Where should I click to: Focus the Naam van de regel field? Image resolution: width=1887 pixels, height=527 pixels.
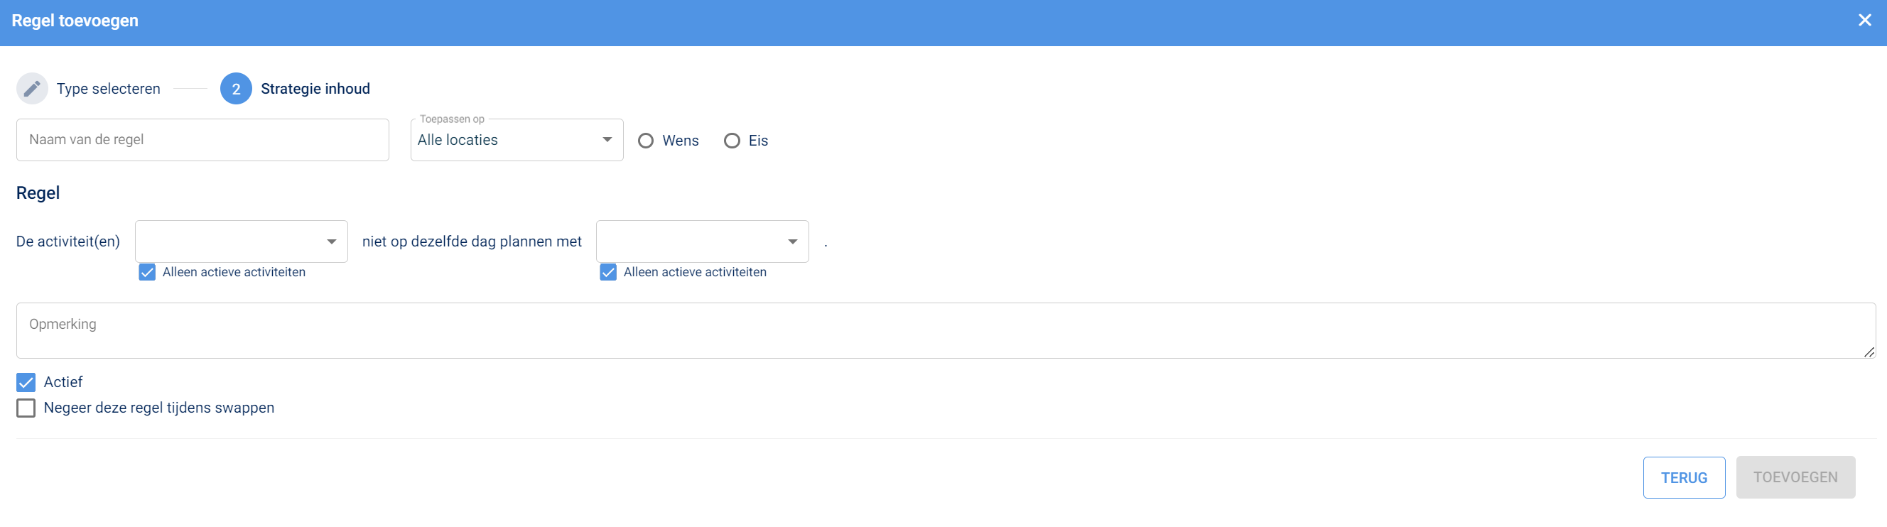[x=202, y=140]
